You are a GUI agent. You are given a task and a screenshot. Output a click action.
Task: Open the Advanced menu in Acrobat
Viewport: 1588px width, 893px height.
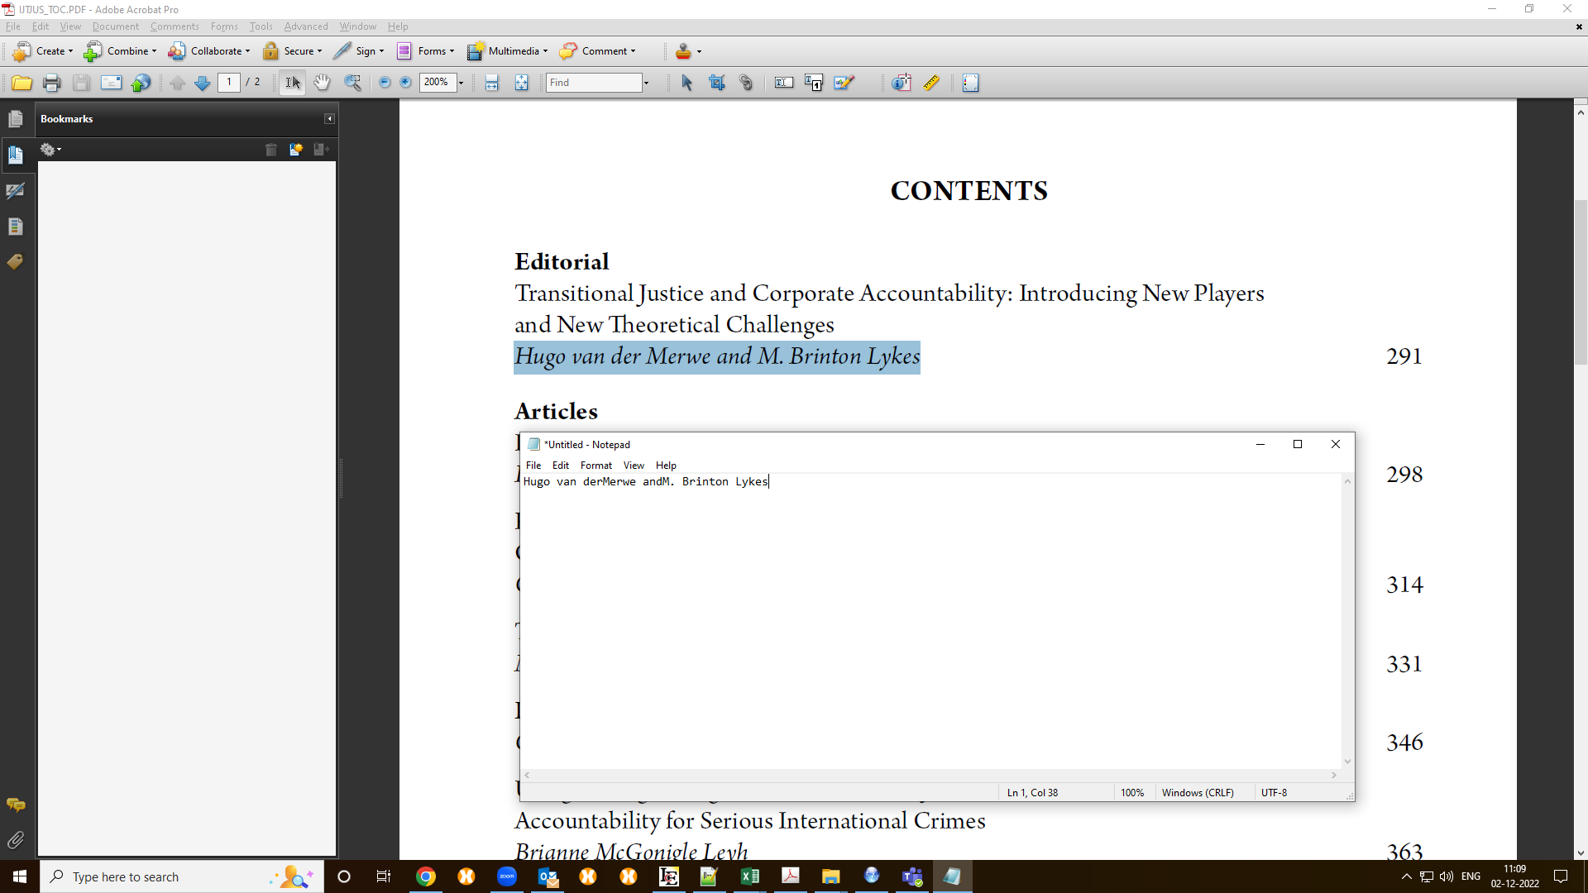coord(305,26)
